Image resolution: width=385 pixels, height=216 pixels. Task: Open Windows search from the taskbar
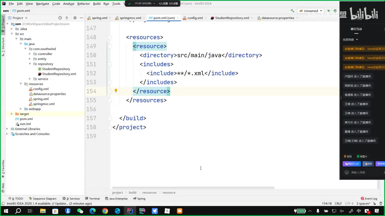[18, 211]
